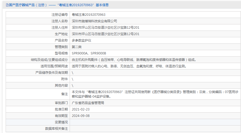Click the registrant name 深圳市施博瑞科技实业有限公司
Viewport: 241px width, 133px height.
click(x=94, y=21)
